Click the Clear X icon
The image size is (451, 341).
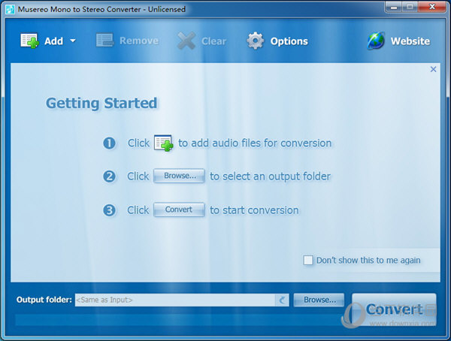pyautogui.click(x=186, y=41)
